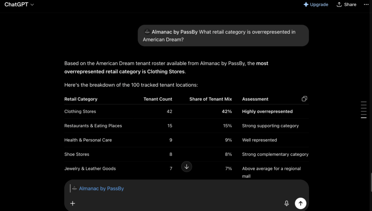Viewport: 372px width, 211px height.
Task: Click the Strong supporting category text
Action: (x=270, y=126)
